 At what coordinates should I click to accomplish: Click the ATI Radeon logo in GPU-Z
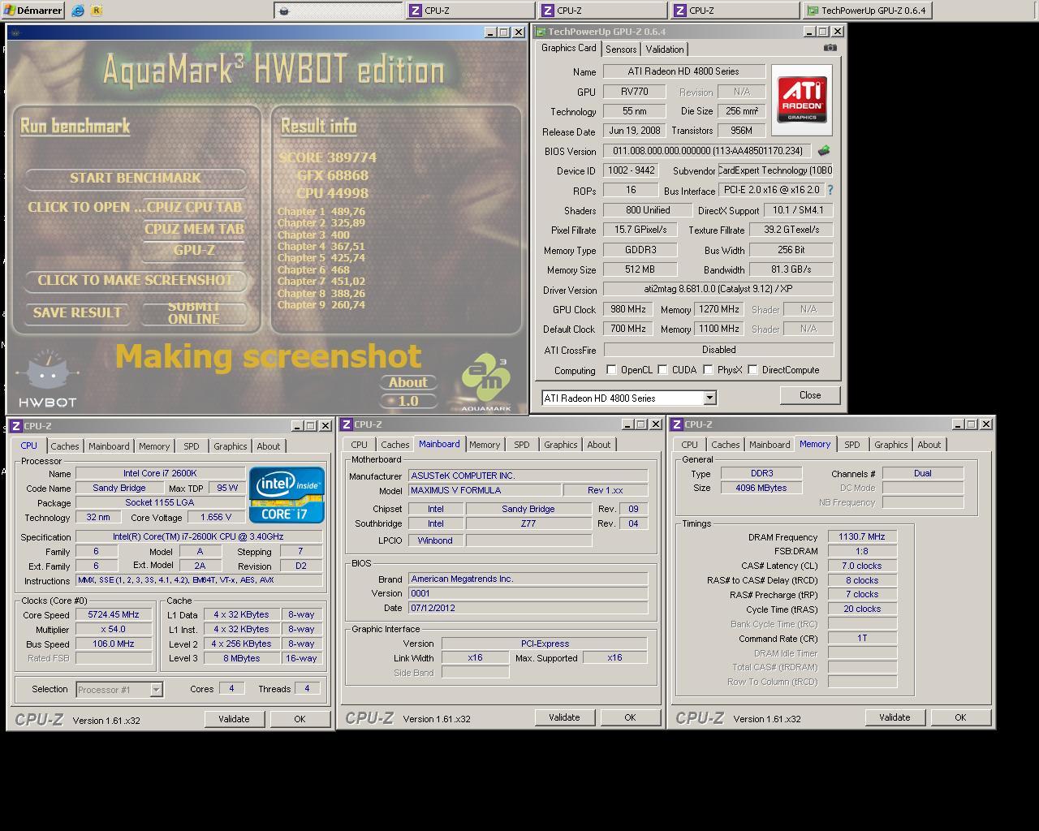tap(802, 100)
